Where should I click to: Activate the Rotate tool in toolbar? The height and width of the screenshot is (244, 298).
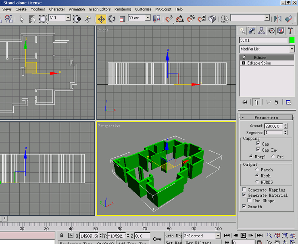112,19
